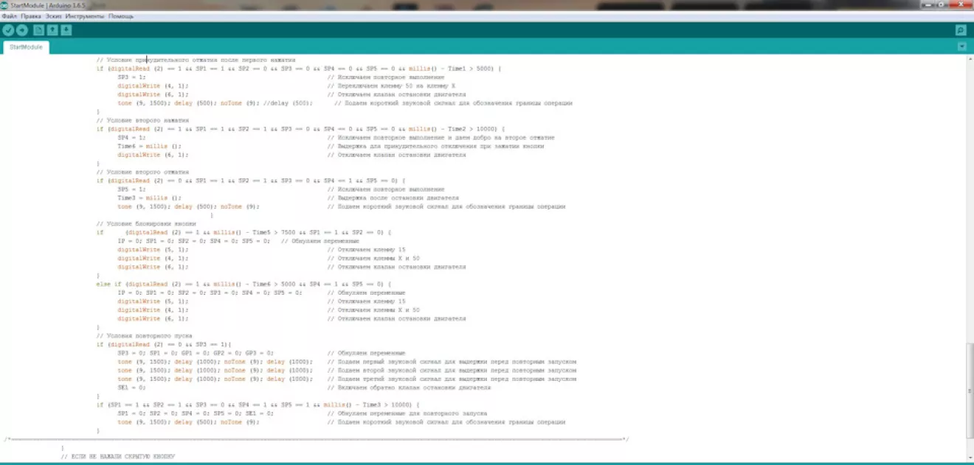Screen dimensions: 974x465
Task: Upload the sketch with the arrow button
Action: pos(22,30)
